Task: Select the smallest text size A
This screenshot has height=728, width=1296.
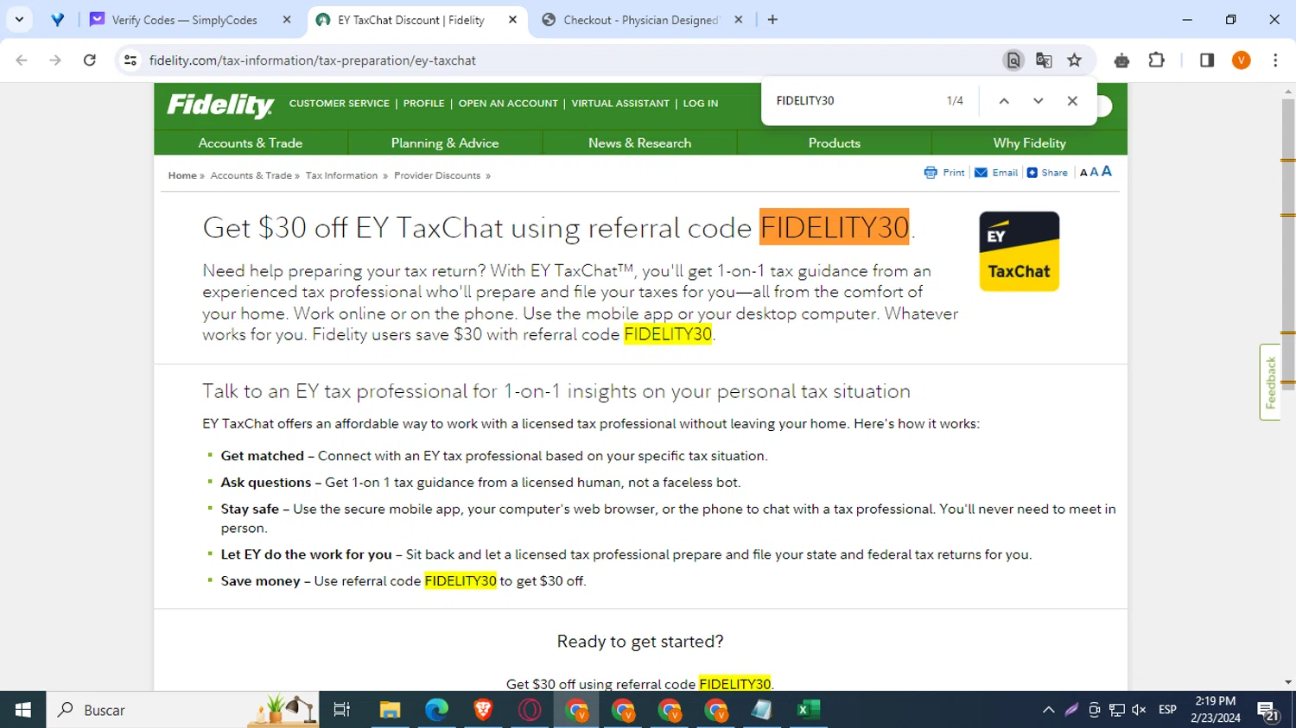Action: (1083, 173)
